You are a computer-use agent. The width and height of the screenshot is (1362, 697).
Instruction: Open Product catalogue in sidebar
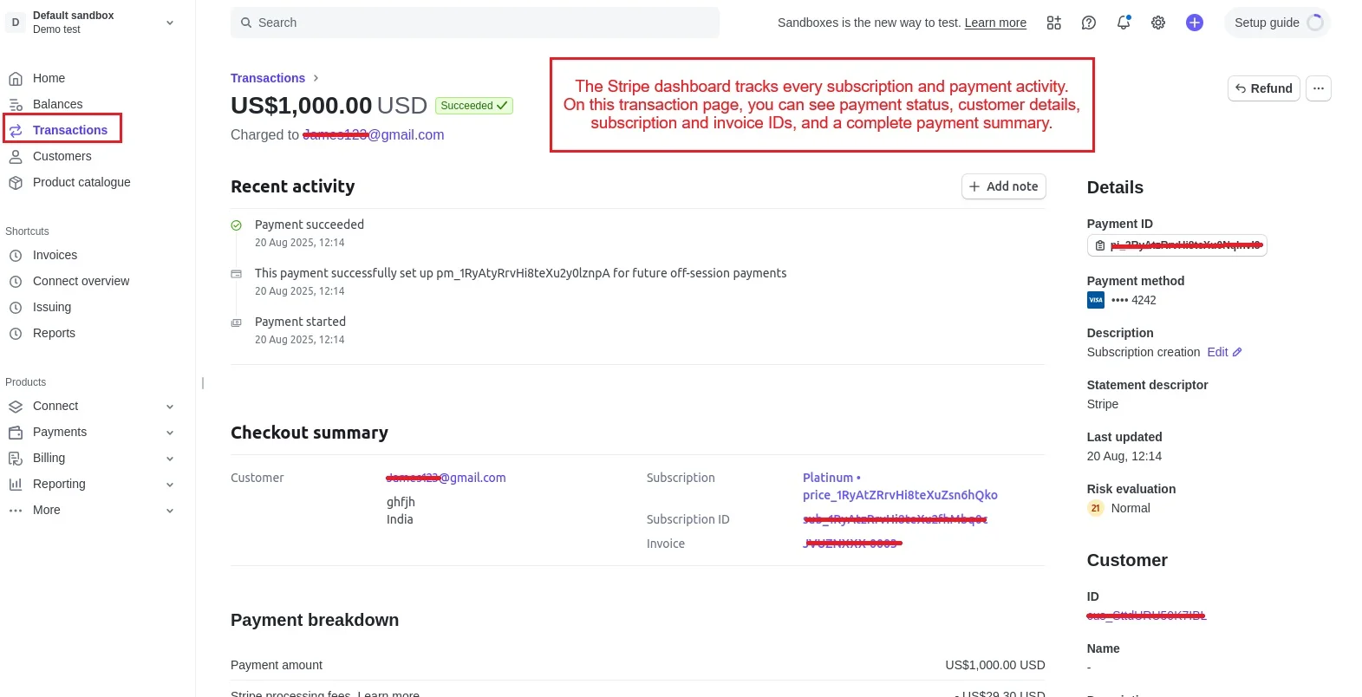point(81,182)
